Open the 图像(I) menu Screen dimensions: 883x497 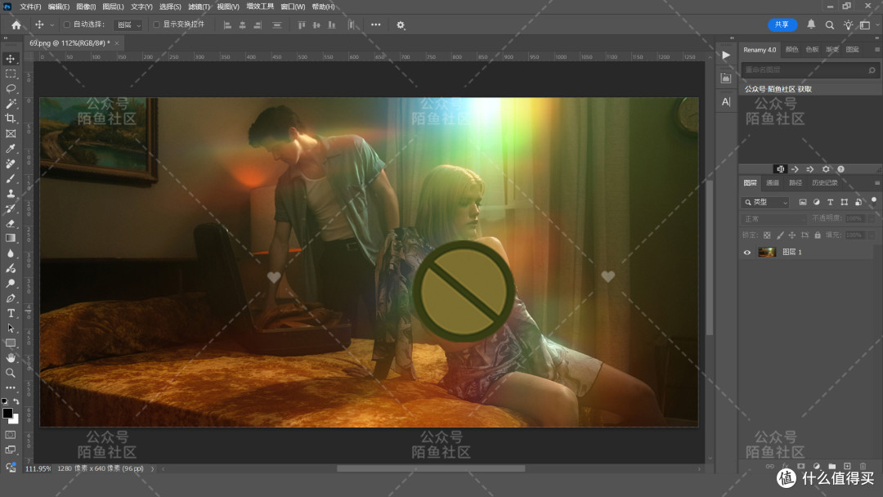[x=86, y=7]
